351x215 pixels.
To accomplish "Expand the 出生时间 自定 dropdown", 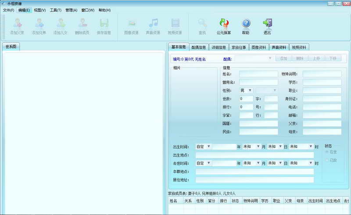I will 203,147.
